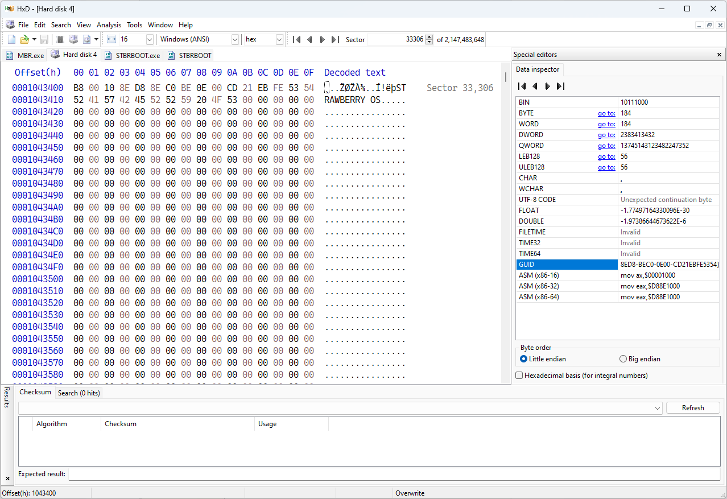Screen dimensions: 727x499
Task: Click the go to link for QWORD
Action: click(606, 146)
